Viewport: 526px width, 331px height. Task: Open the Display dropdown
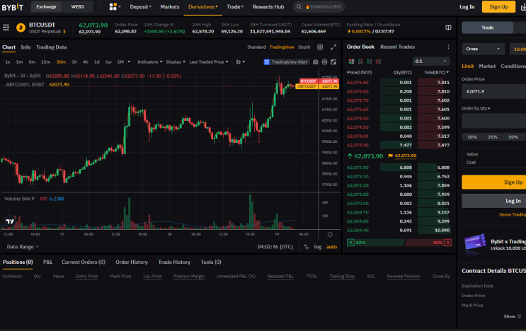(x=176, y=62)
